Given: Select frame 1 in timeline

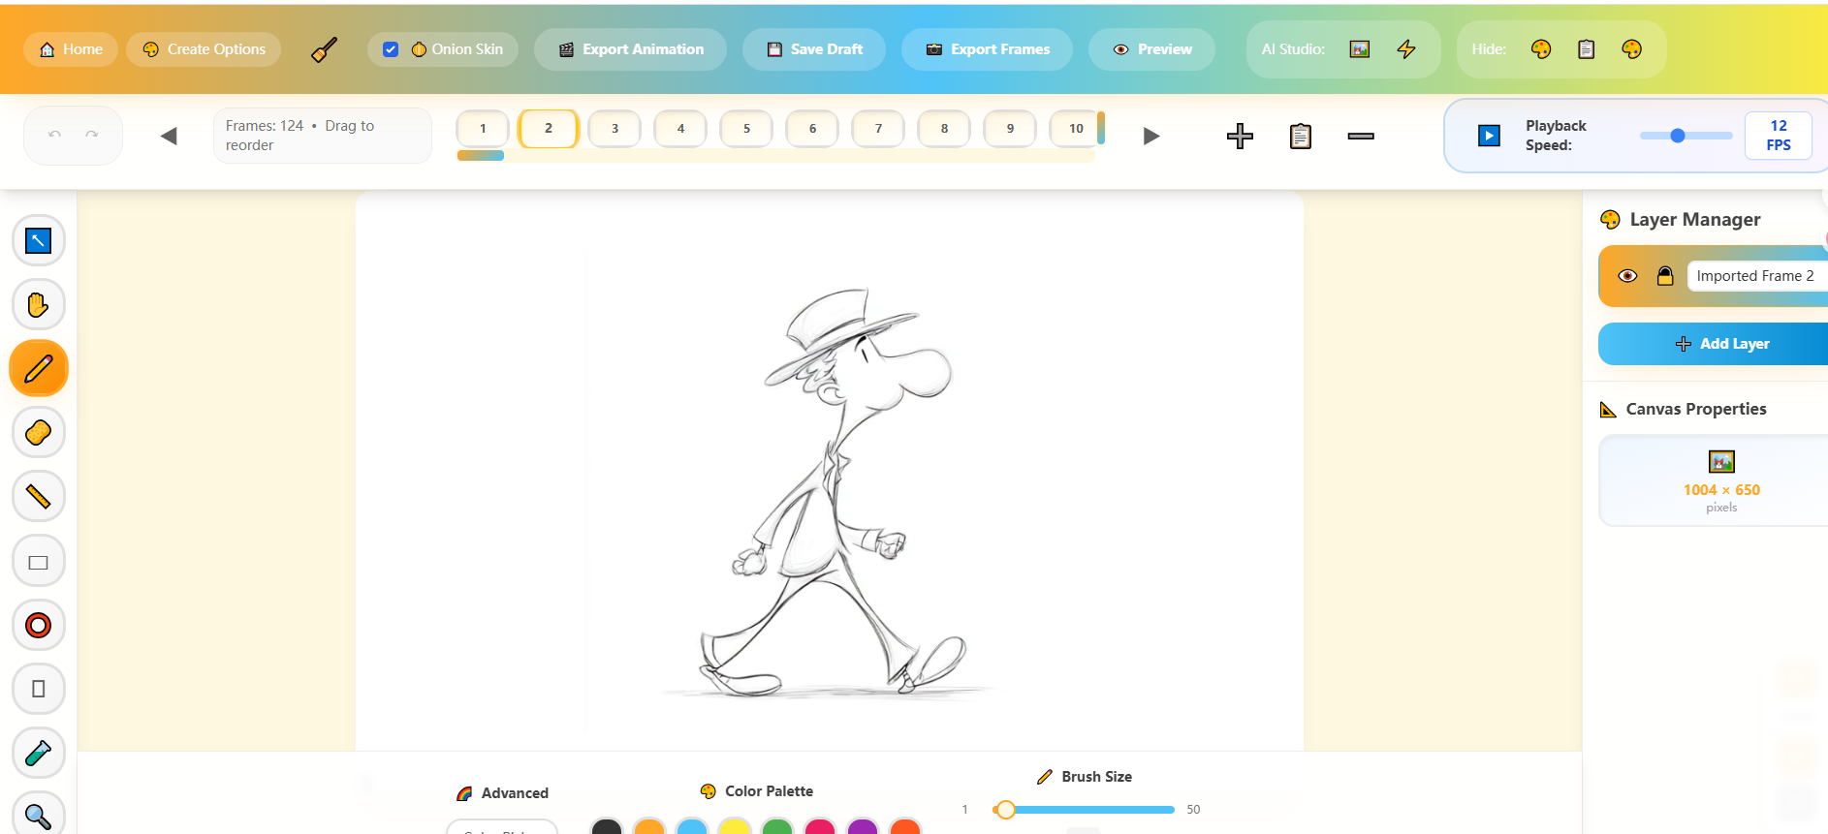Looking at the screenshot, I should coord(483,129).
